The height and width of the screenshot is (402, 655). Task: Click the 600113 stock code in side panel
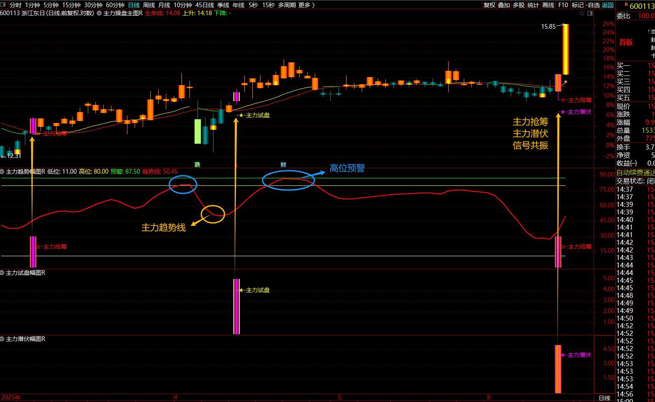click(x=642, y=6)
